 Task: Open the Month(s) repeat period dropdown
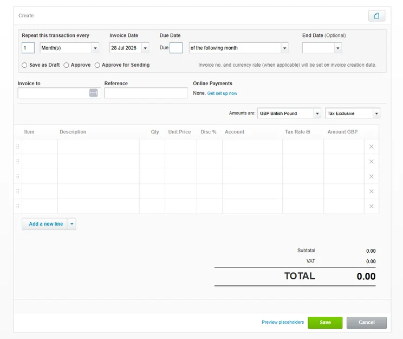point(95,48)
